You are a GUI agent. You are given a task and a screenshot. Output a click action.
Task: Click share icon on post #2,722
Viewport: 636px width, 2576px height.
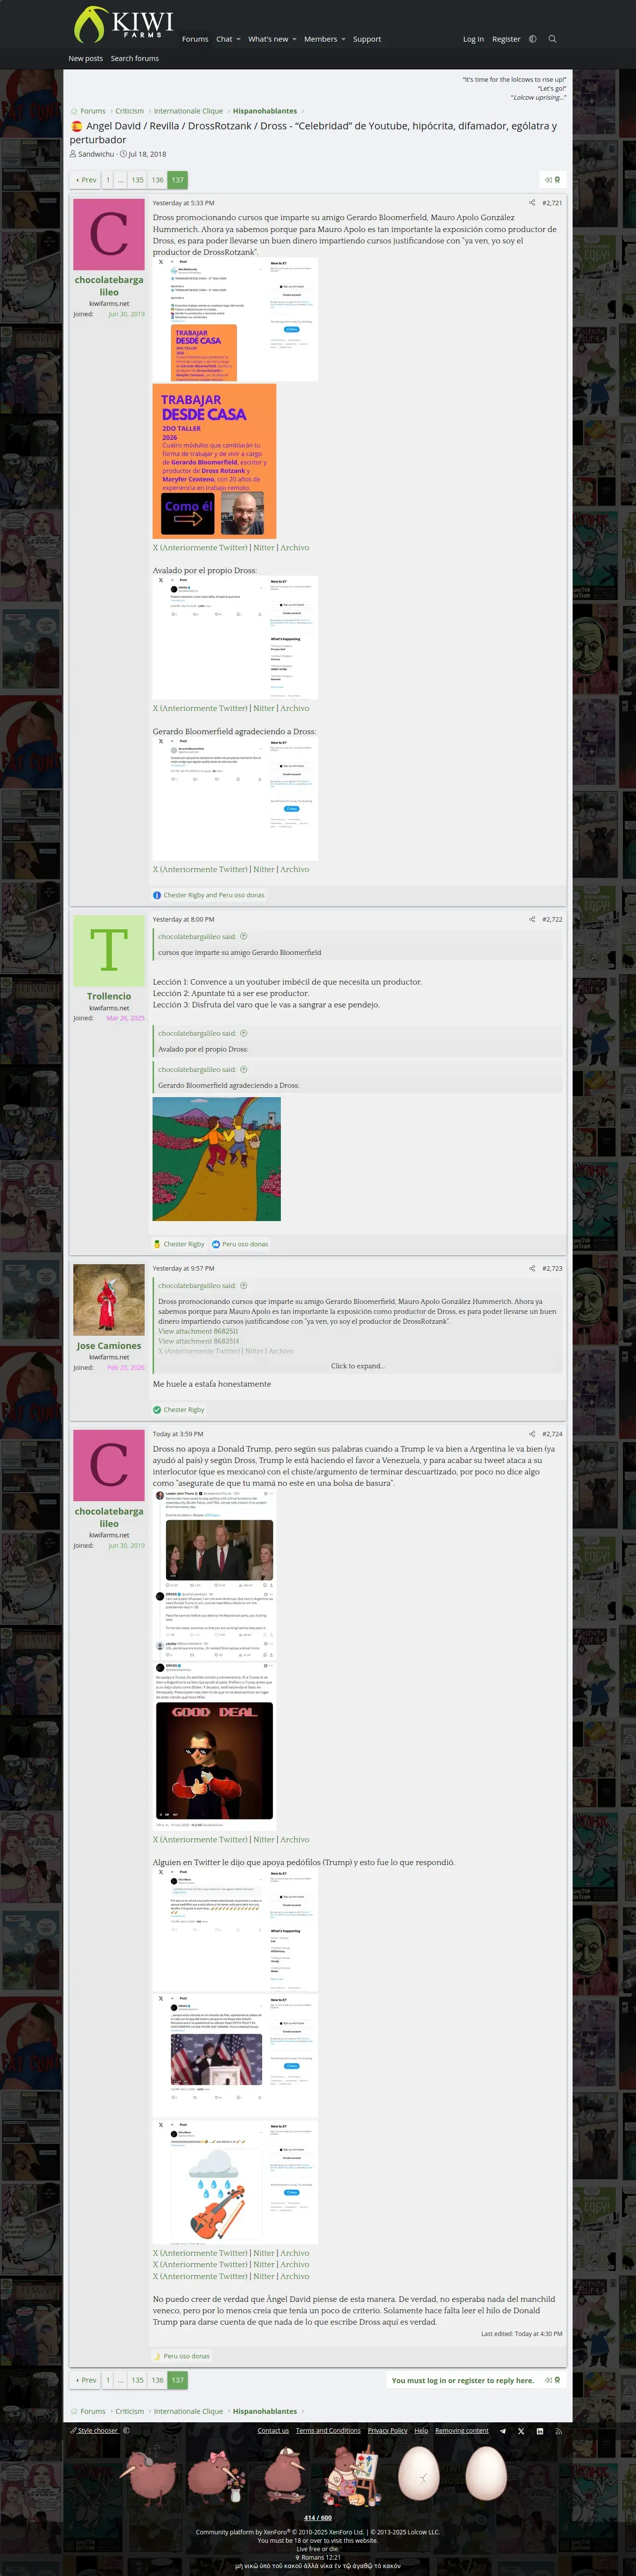coord(532,919)
